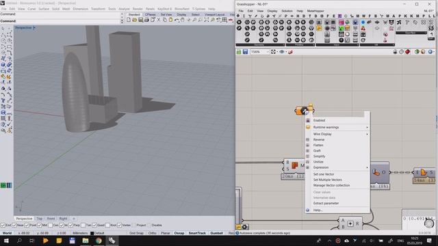Click the no-preview icon in Grasshopper canvas toolbar
The height and width of the screenshot is (246, 438).
click(396, 52)
